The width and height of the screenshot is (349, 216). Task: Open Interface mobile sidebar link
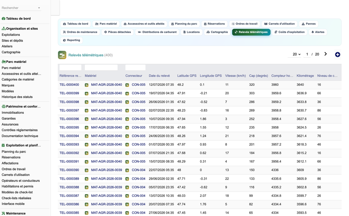pyautogui.click(x=13, y=204)
